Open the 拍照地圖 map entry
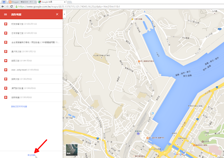The height and width of the screenshot is (158, 224). (x=17, y=97)
